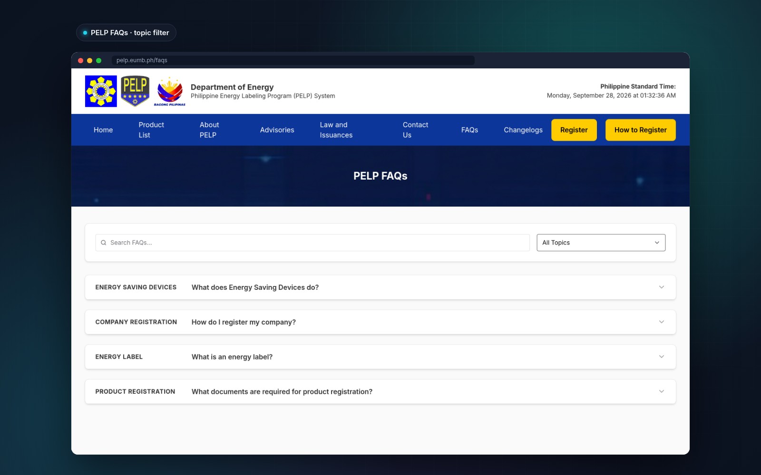Click the ENERGY SAVING DEVICES category label
The image size is (761, 475).
click(x=136, y=287)
